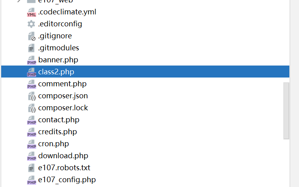Click the text icon beside e107.robots.txt
This screenshot has width=299, height=187.
(31, 168)
